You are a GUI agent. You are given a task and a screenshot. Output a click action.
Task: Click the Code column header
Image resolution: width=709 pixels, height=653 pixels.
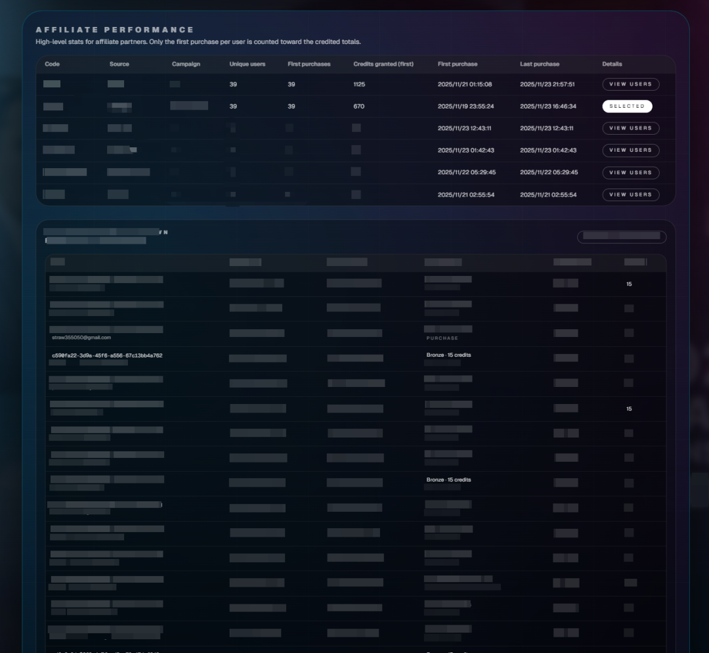(52, 64)
